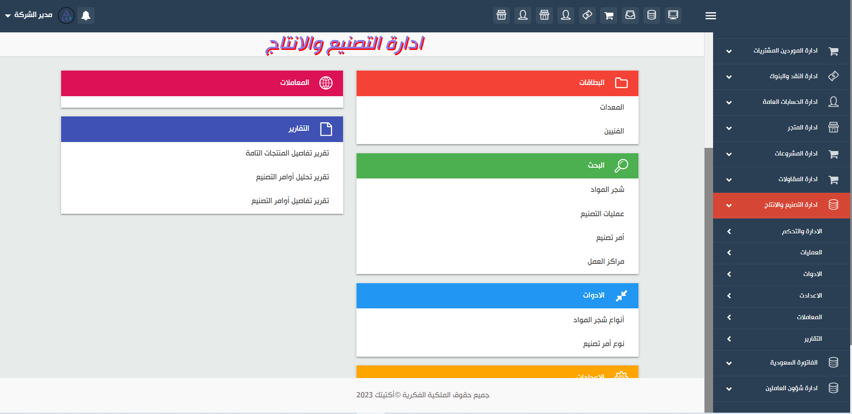852x414 pixels.
Task: Click the tools icon on blue الادوات card
Action: 621,296
